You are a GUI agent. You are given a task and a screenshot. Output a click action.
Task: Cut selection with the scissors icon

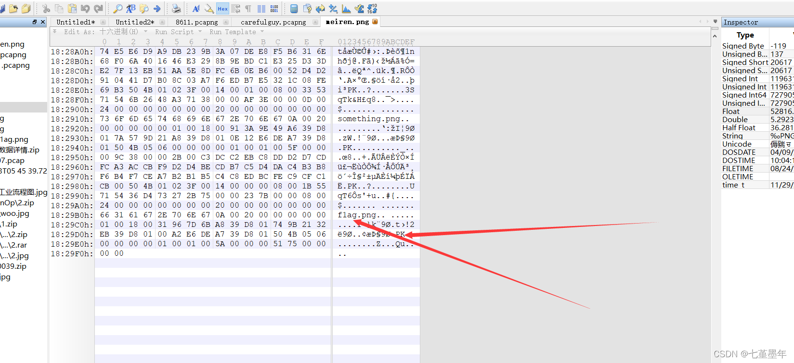(x=46, y=9)
